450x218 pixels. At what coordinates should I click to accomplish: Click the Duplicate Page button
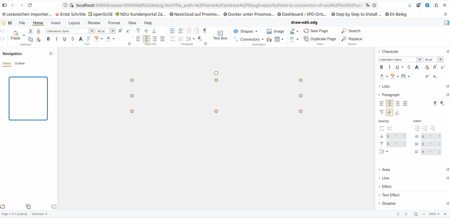click(320, 39)
